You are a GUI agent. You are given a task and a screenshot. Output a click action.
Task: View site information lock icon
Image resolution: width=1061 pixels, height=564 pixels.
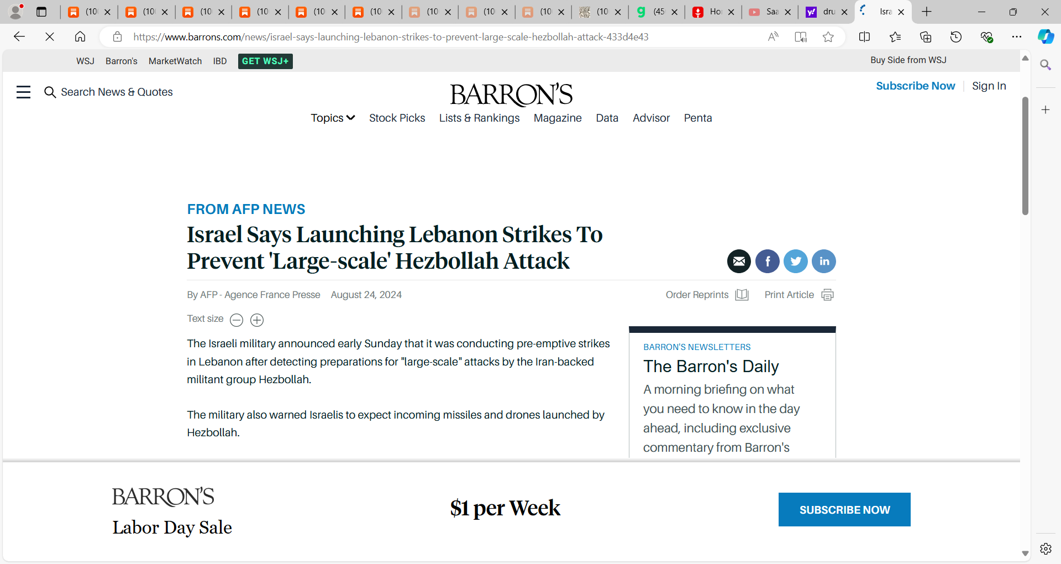117,37
